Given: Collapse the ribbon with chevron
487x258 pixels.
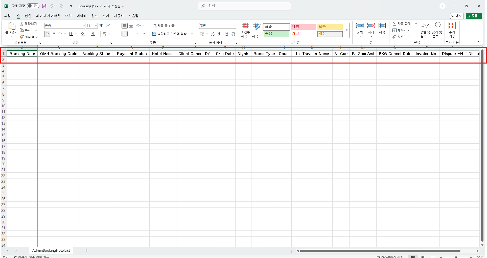Looking at the screenshot, I should tap(479, 42).
